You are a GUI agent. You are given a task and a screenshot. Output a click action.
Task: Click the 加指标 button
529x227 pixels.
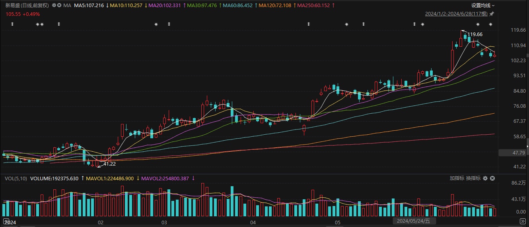click(457, 178)
